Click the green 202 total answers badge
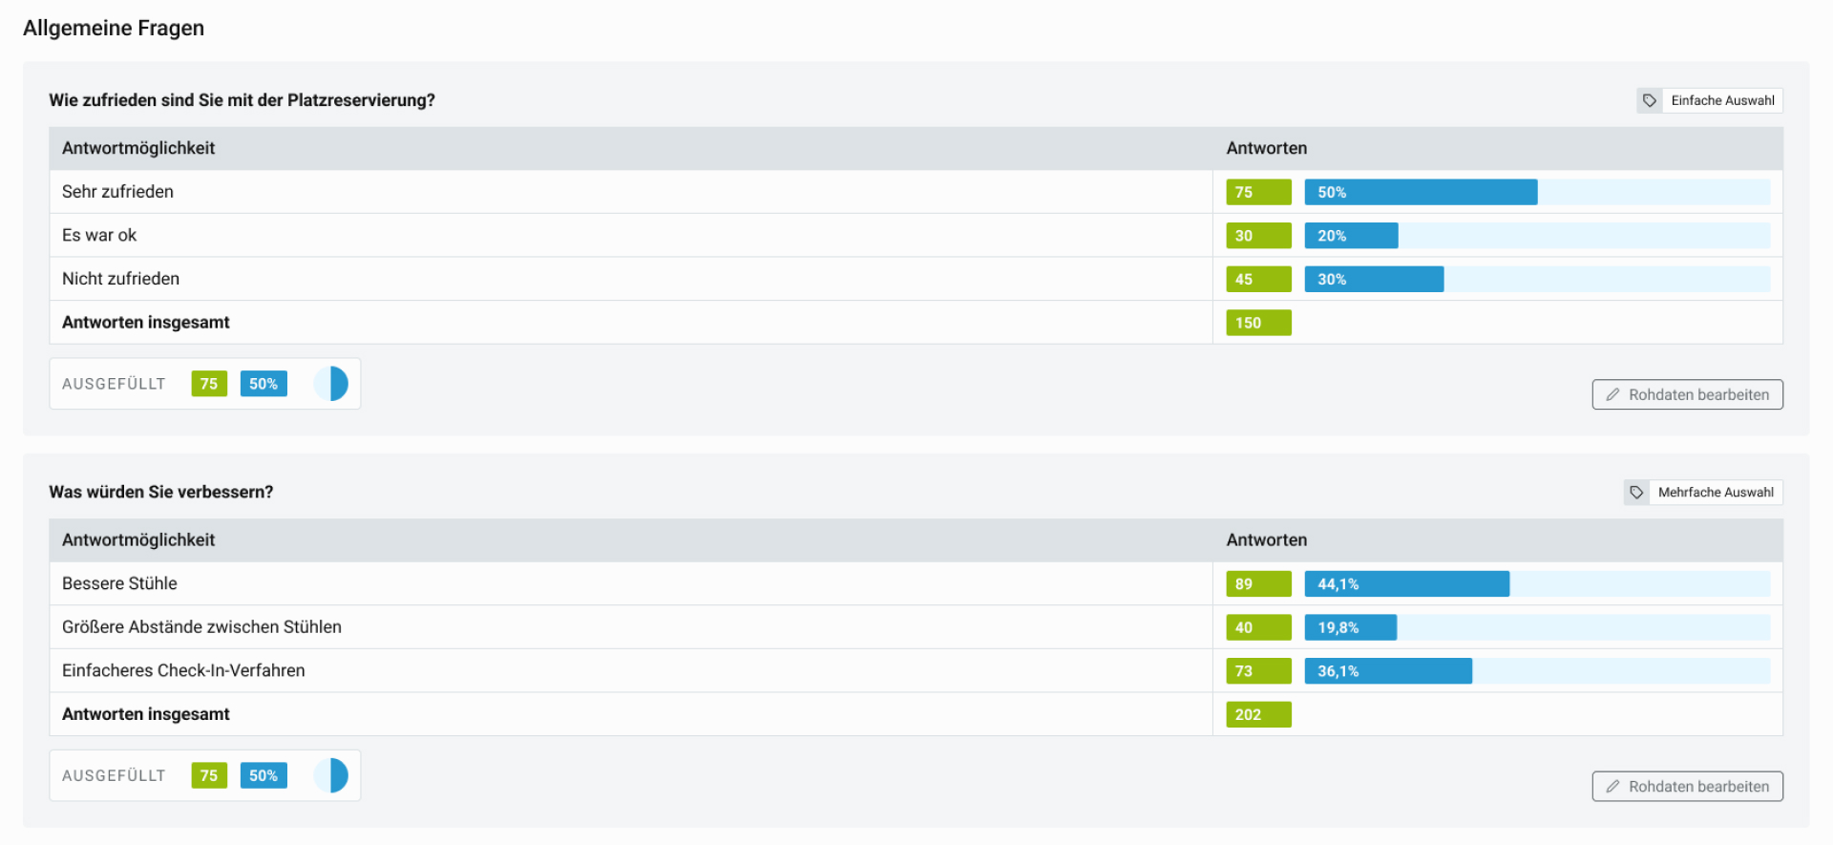Image resolution: width=1833 pixels, height=845 pixels. 1258,713
